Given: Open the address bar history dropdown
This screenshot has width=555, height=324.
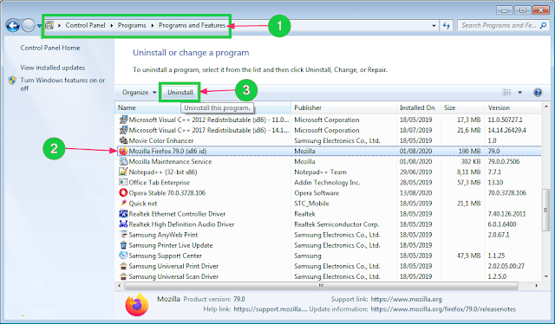Looking at the screenshot, I should tap(434, 25).
